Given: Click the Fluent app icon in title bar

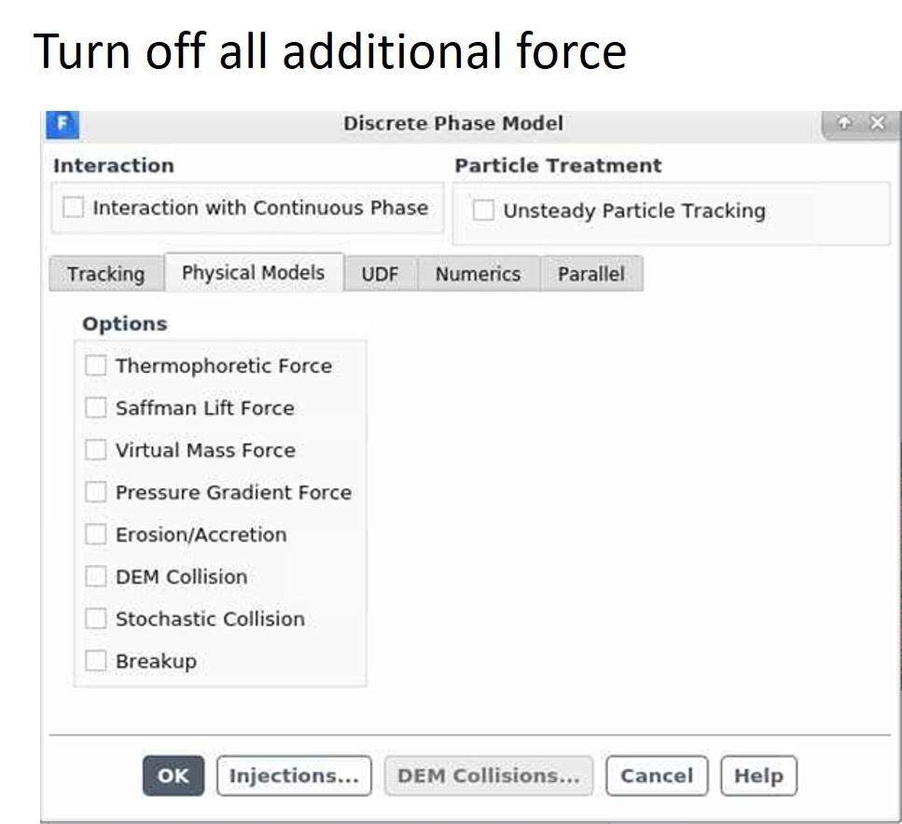Looking at the screenshot, I should coord(62,123).
